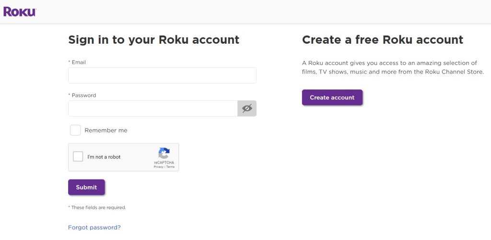Open the Forgot password? link
This screenshot has width=491, height=240.
pos(94,228)
